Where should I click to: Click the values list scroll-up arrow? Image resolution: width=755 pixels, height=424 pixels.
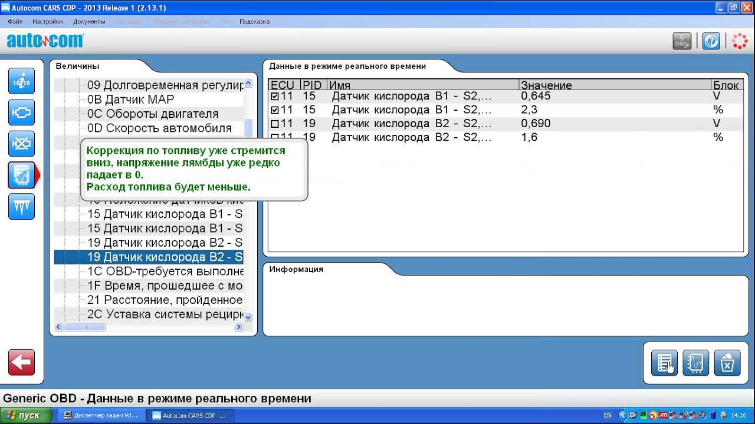pos(248,84)
